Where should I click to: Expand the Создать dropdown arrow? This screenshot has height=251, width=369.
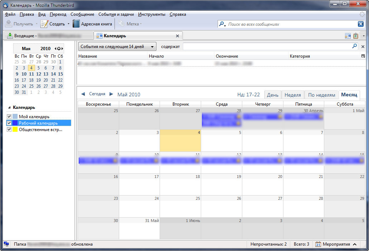pos(68,24)
